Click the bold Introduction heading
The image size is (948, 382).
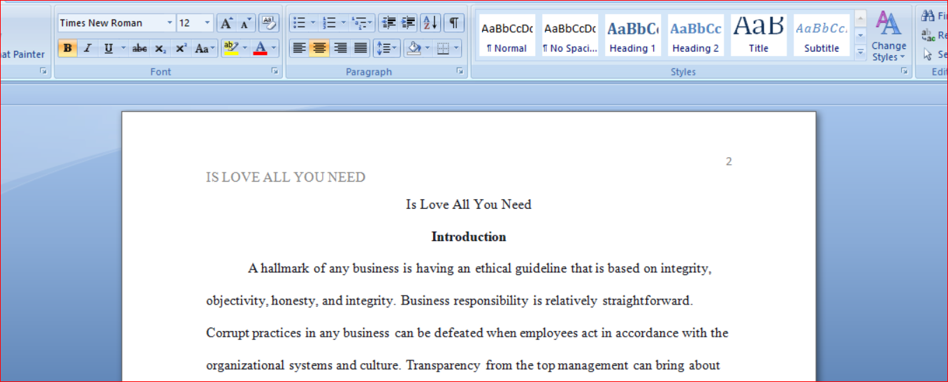[469, 237]
